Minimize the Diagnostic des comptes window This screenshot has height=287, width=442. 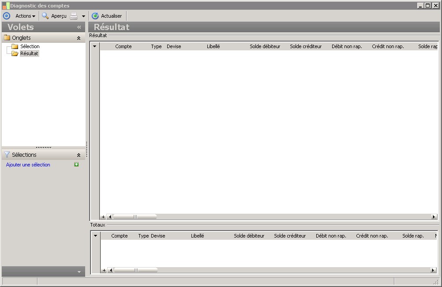pyautogui.click(x=420, y=5)
